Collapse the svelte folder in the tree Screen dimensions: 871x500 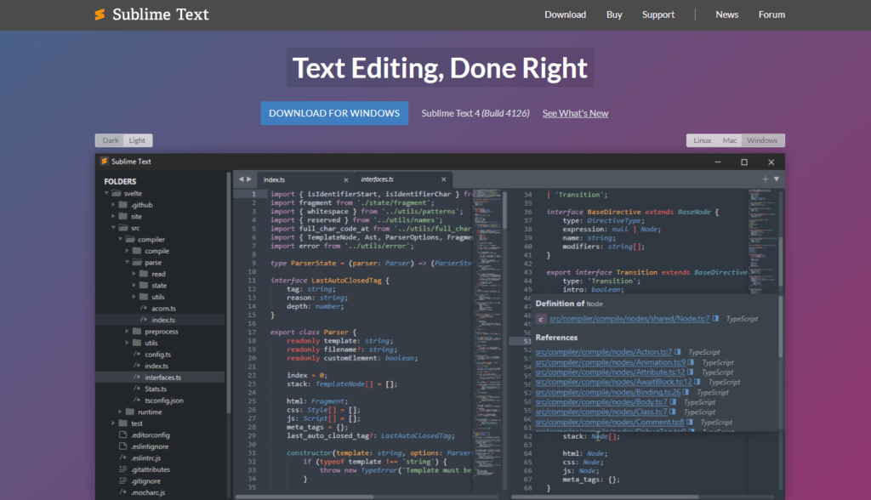(106, 193)
